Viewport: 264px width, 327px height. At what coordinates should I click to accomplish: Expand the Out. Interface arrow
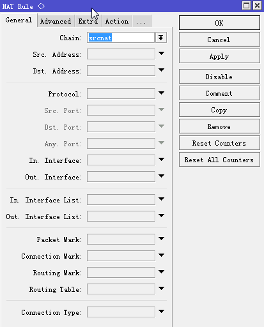(x=161, y=176)
